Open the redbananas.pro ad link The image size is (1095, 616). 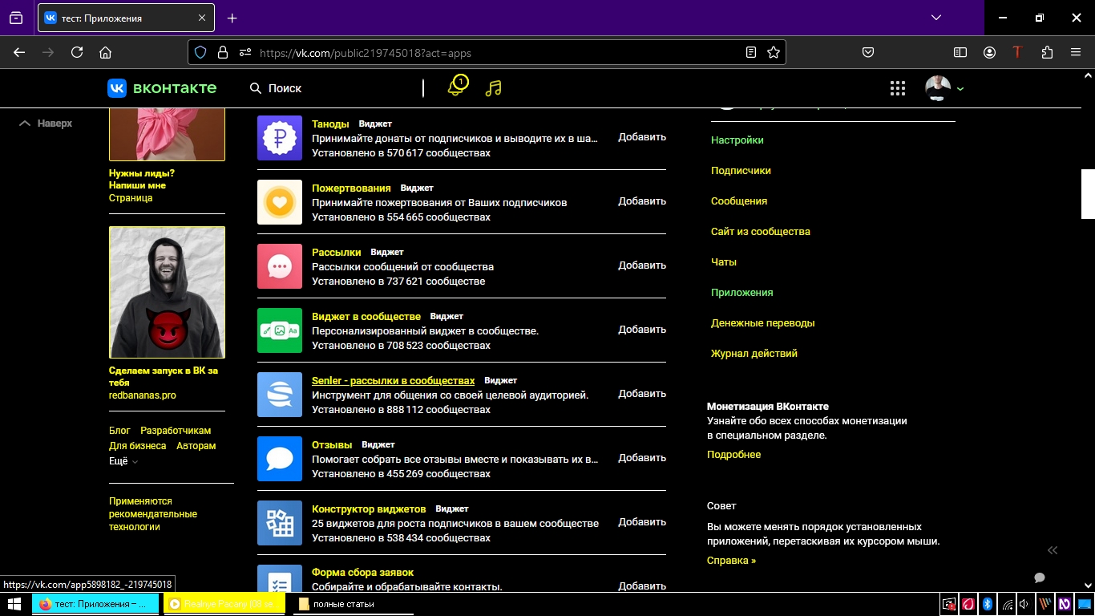pyautogui.click(x=143, y=395)
